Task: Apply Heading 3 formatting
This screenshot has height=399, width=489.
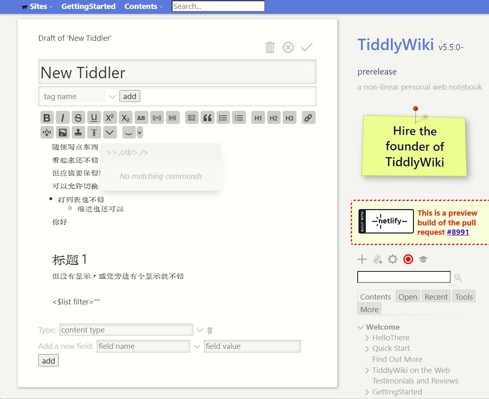Action: pos(290,118)
